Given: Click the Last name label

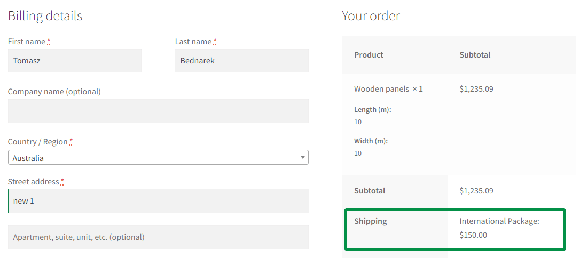Looking at the screenshot, I should pyautogui.click(x=193, y=42).
